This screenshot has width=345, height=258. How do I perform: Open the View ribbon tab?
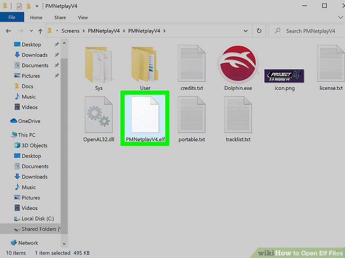coord(83,17)
